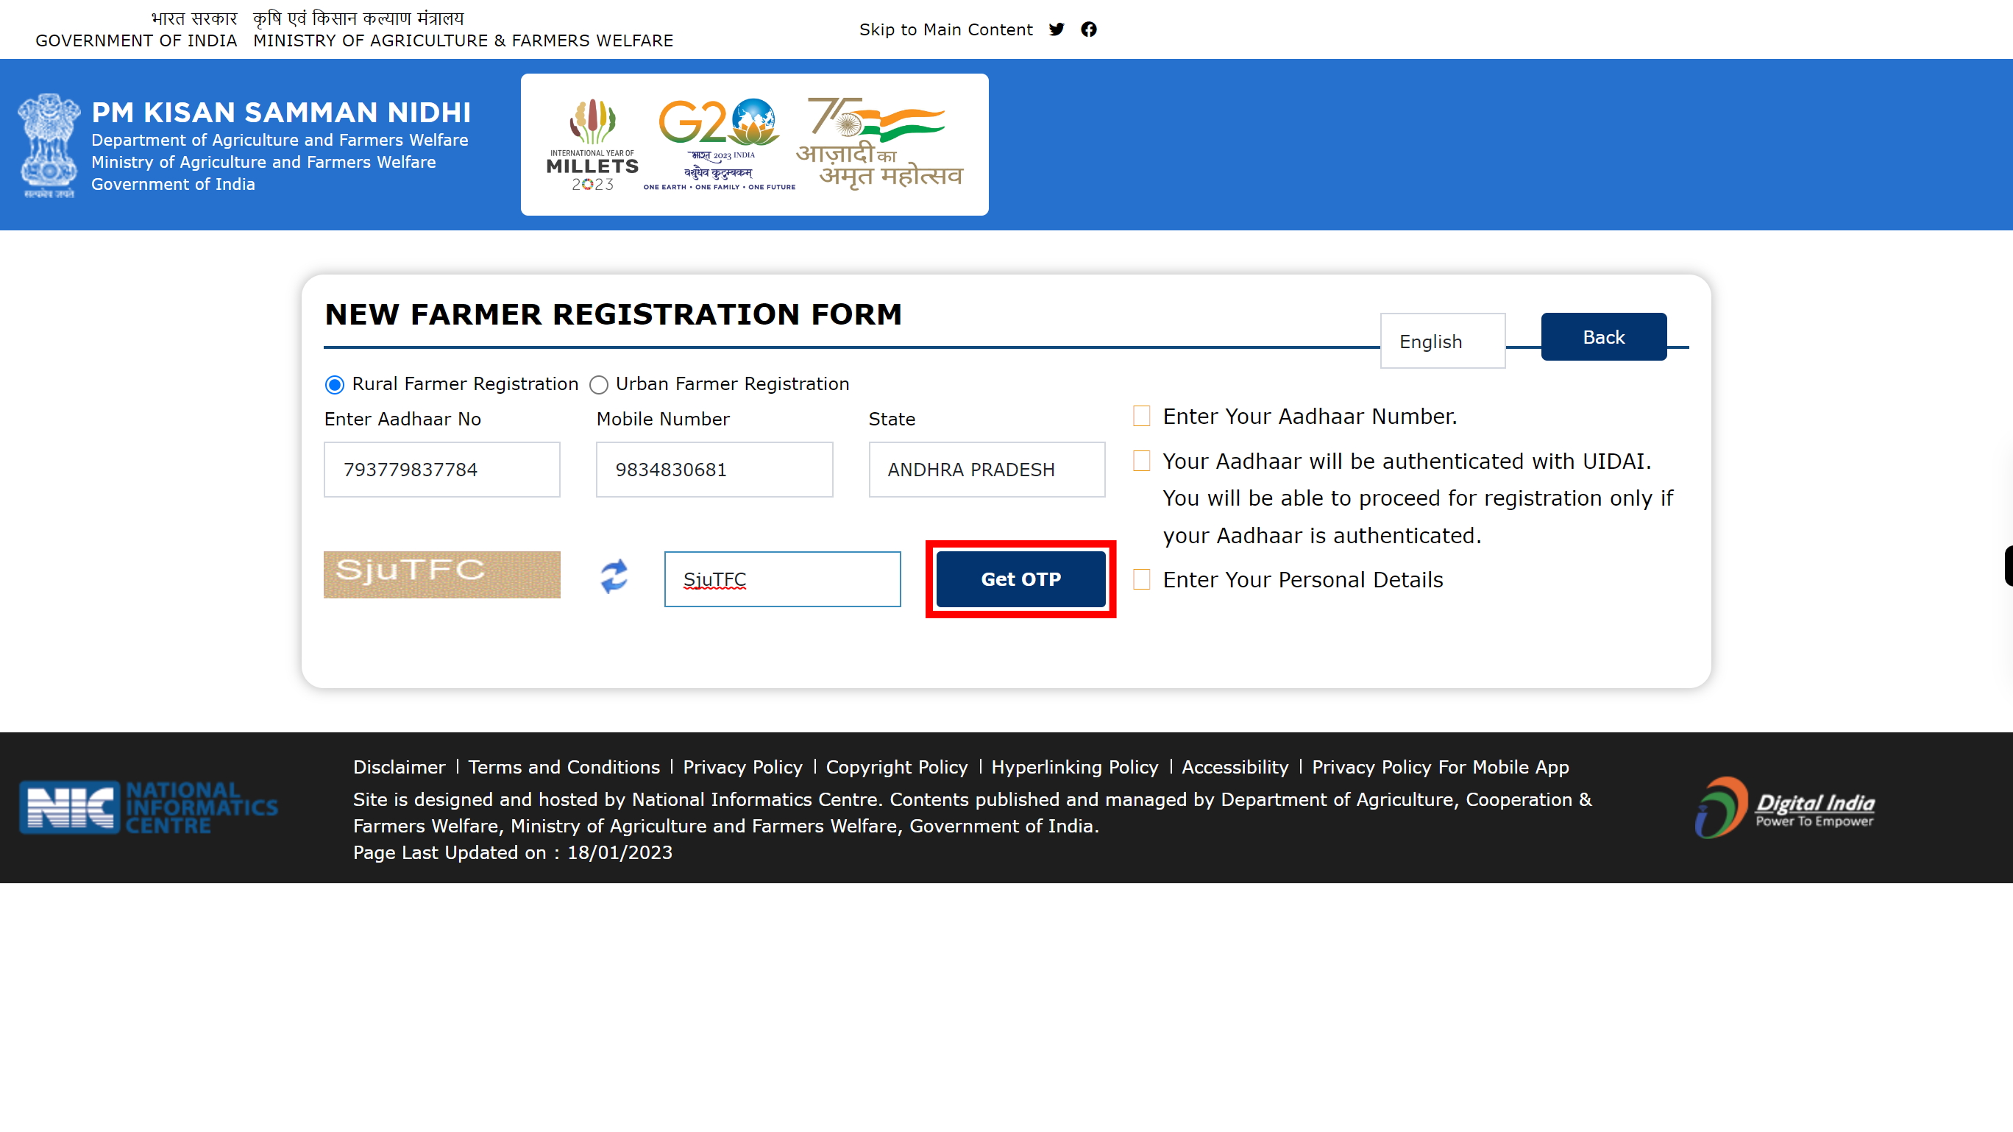This screenshot has width=2013, height=1132.
Task: Open the Disclaimer link
Action: click(398, 767)
